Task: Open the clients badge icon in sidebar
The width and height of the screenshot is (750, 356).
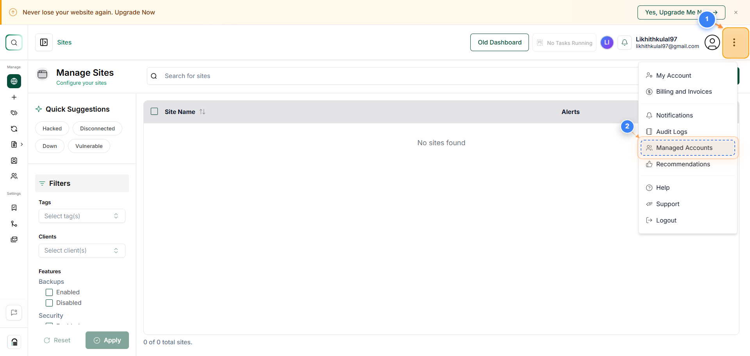Action: (14, 160)
